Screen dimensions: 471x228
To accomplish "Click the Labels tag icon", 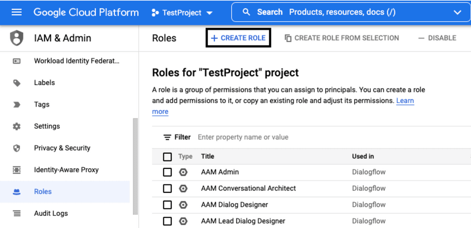I will (x=17, y=83).
